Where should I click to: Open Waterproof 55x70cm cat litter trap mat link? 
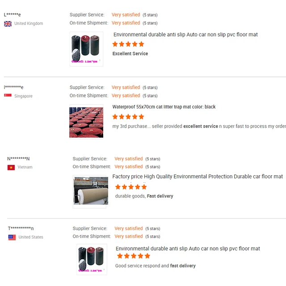tap(164, 107)
